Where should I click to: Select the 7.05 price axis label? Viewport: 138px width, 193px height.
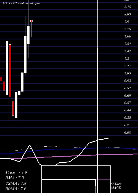128,73
